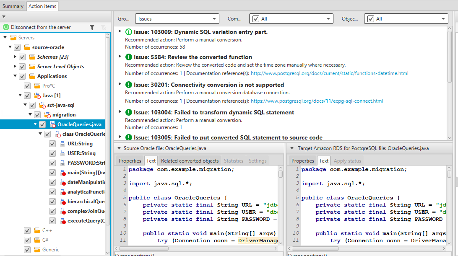Open the Group by Issues dropdown
458x256 pixels.
pyautogui.click(x=177, y=19)
